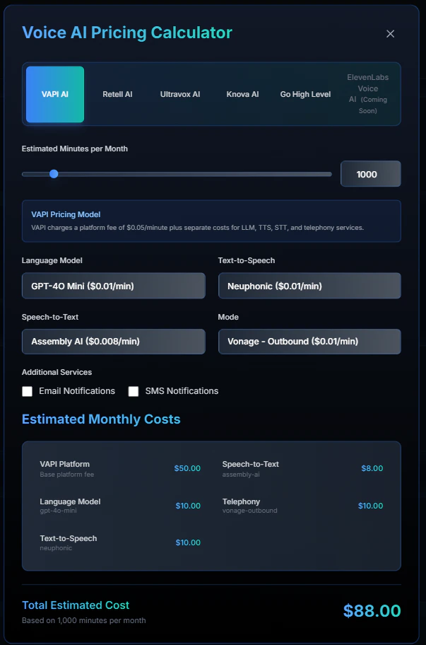426x645 pixels.
Task: Open the Mode dropdown showing Vonage Outbound
Action: (309, 342)
